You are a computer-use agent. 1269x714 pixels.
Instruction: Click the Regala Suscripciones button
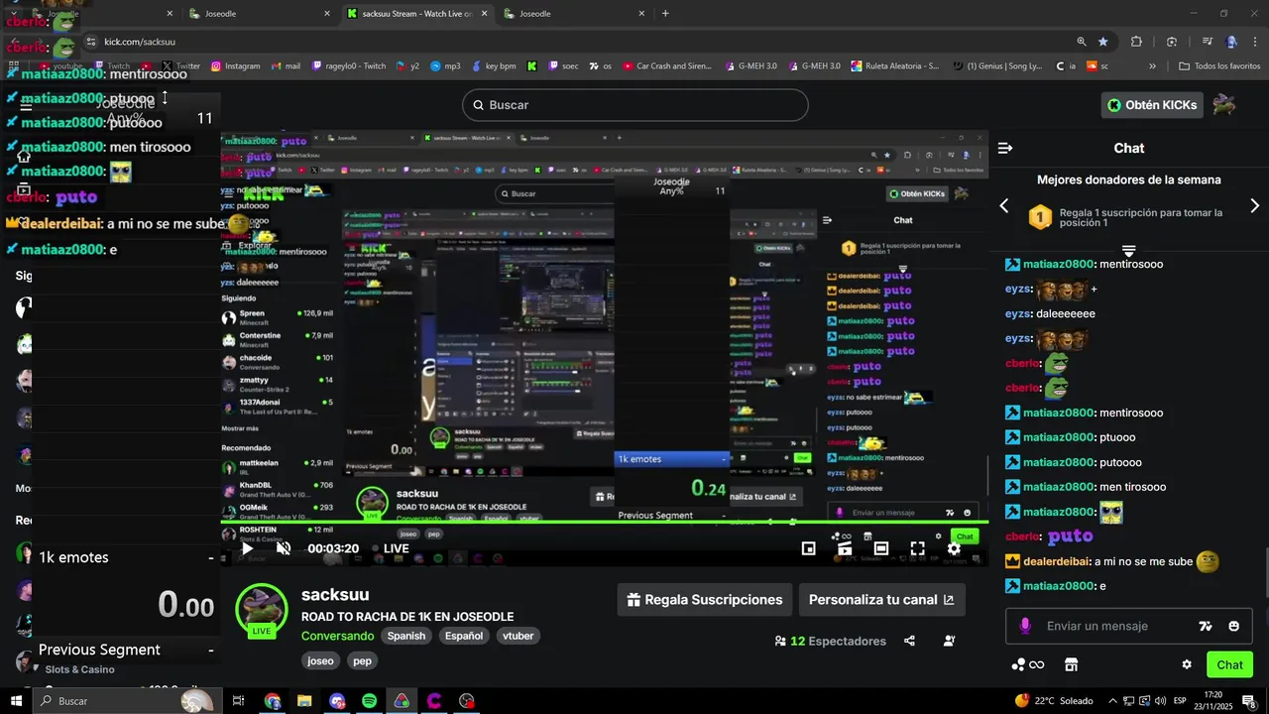(x=704, y=600)
